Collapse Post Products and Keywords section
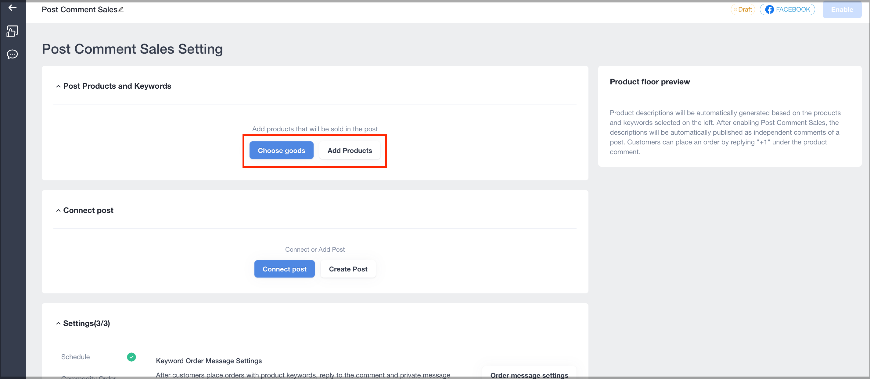Image resolution: width=870 pixels, height=379 pixels. pyautogui.click(x=59, y=86)
